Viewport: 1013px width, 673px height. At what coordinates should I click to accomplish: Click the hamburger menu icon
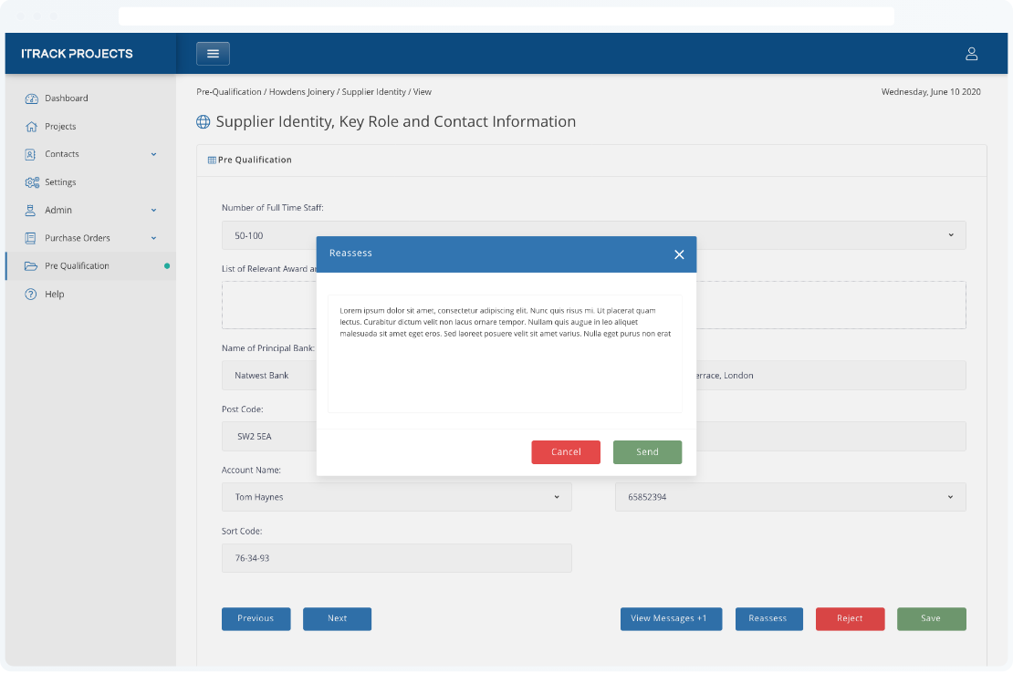pyautogui.click(x=213, y=54)
